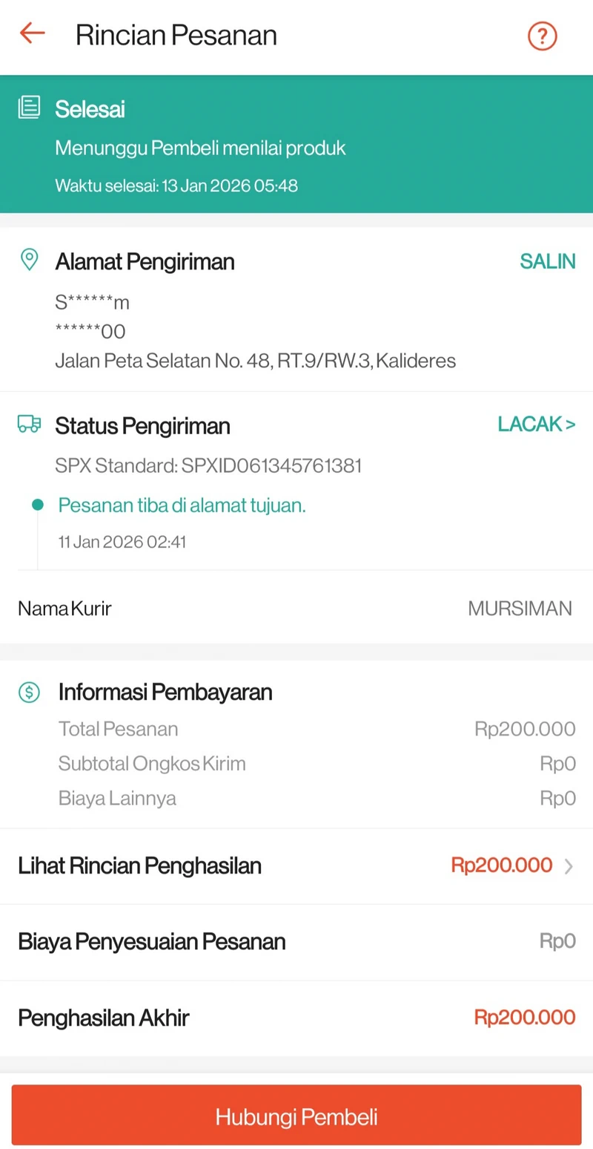Open shipment tracking via LACAK
This screenshot has height=1149, width=593.
pos(536,425)
